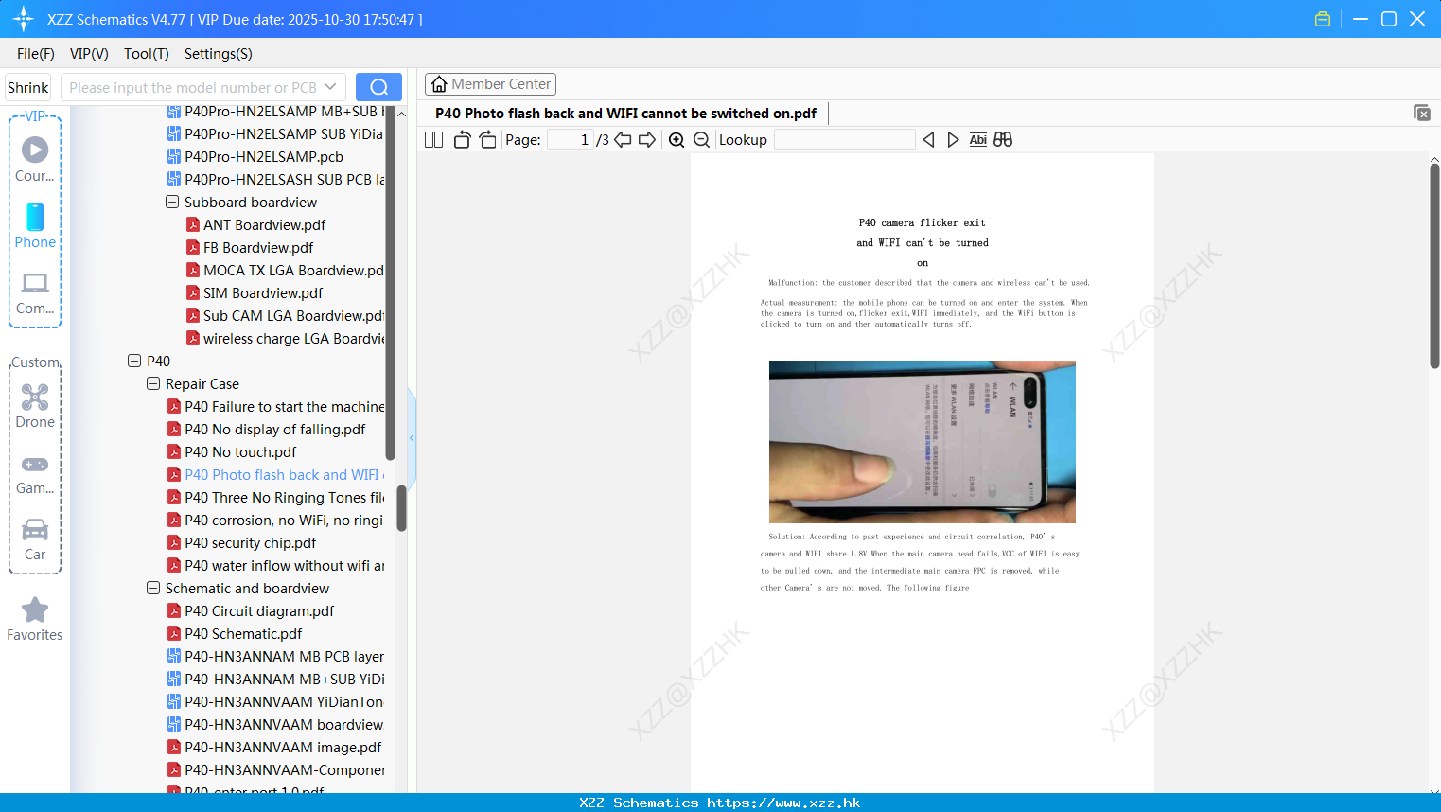Open the Settings(S) menu
The image size is (1441, 812).
coord(219,54)
